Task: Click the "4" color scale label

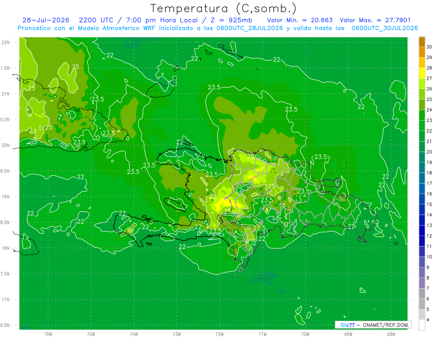Action: pyautogui.click(x=428, y=320)
